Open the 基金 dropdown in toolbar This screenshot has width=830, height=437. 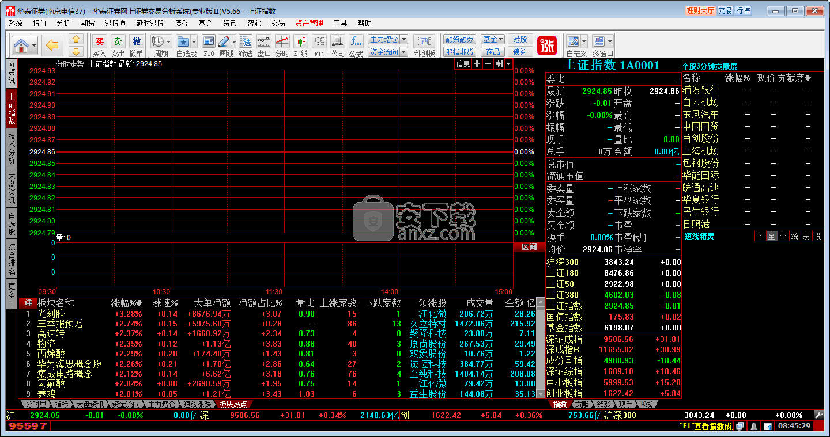493,39
